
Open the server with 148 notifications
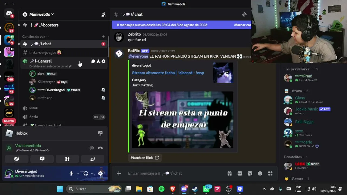click(9, 76)
